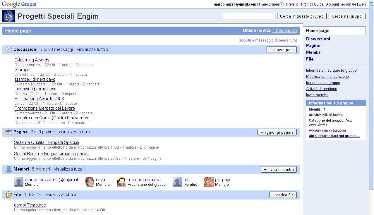
Task: Open neva's profile picture
Action: [x=90, y=182]
